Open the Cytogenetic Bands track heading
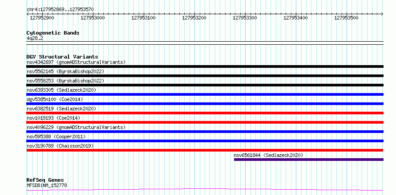The height and width of the screenshot is (195, 396). pyautogui.click(x=53, y=33)
